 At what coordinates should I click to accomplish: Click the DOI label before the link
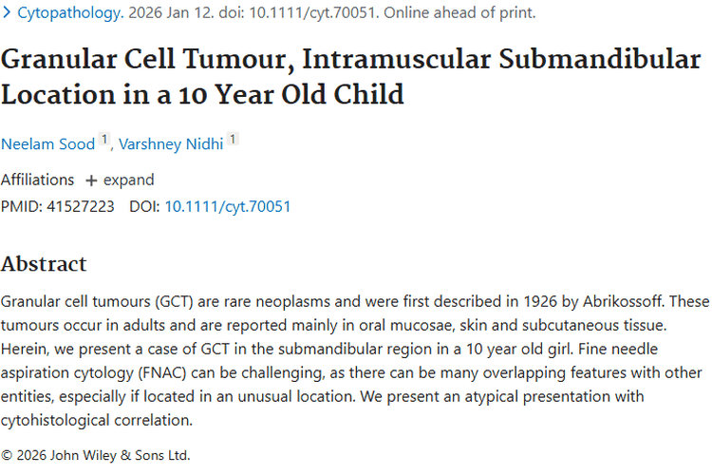144,205
